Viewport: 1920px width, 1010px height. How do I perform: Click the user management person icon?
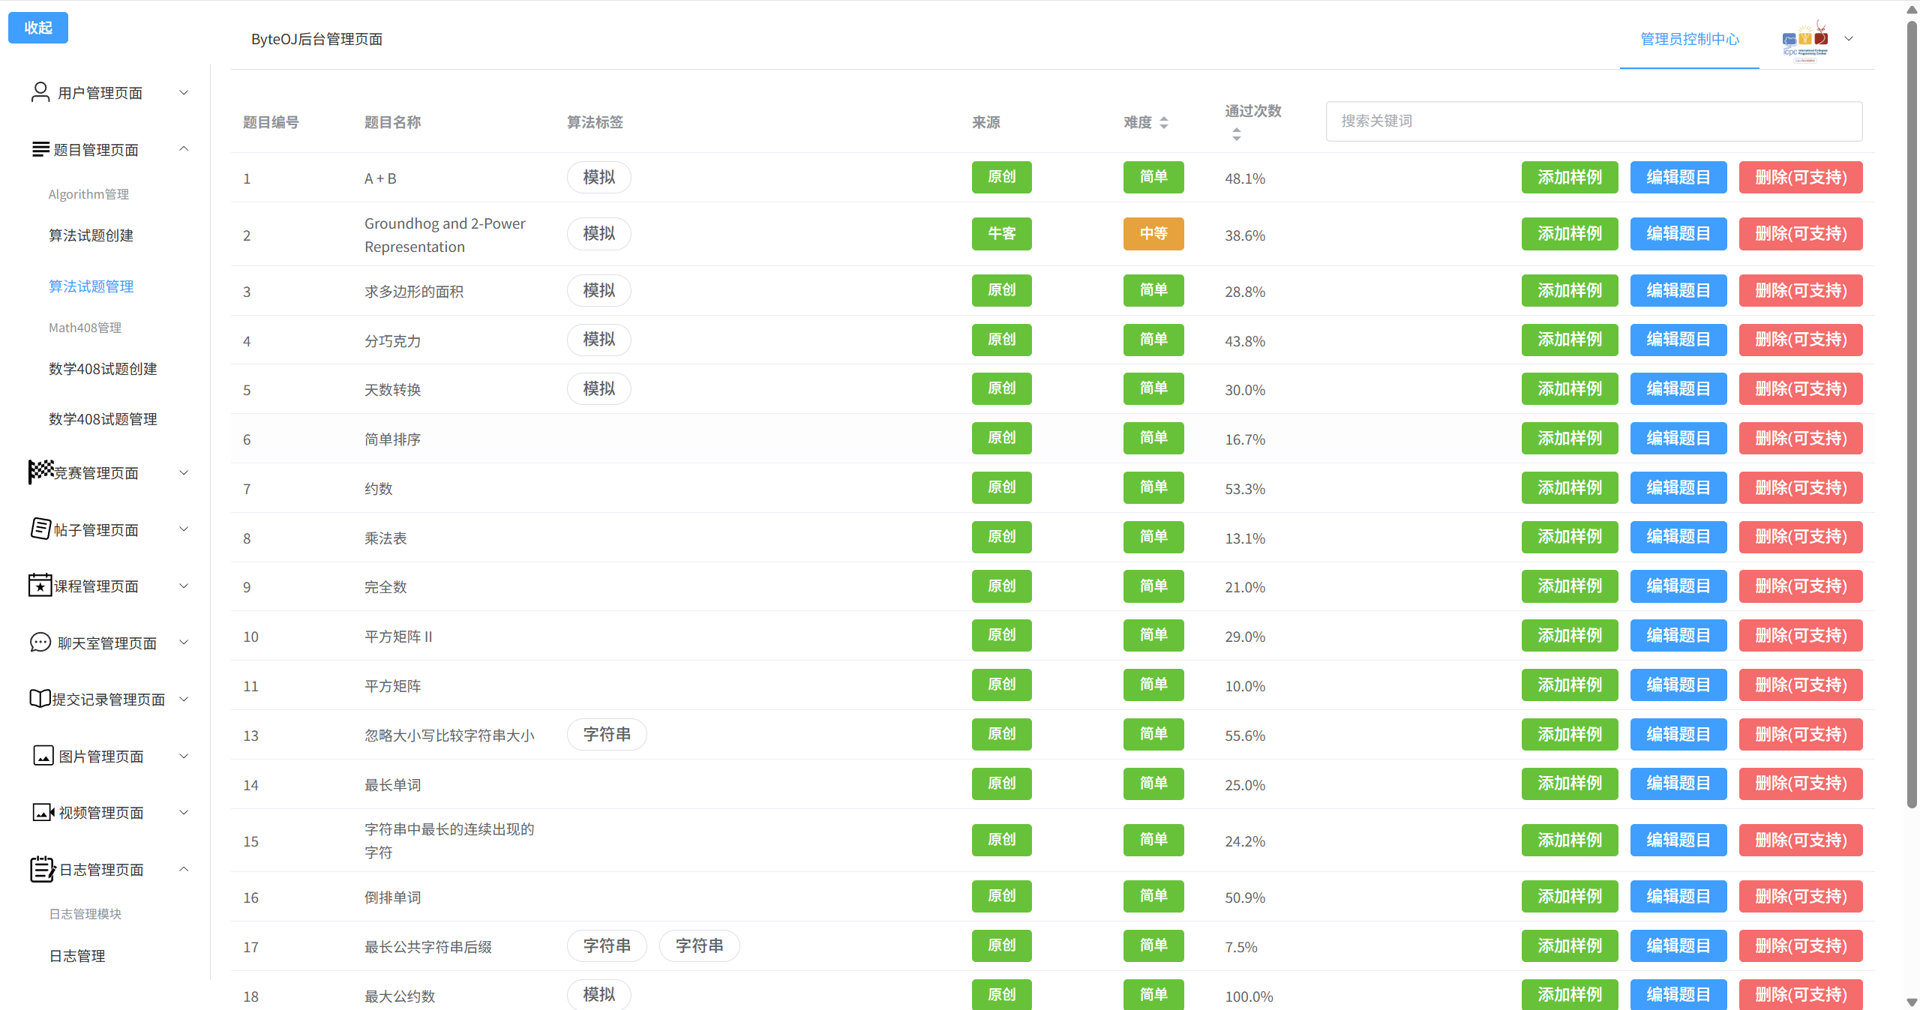tap(40, 92)
